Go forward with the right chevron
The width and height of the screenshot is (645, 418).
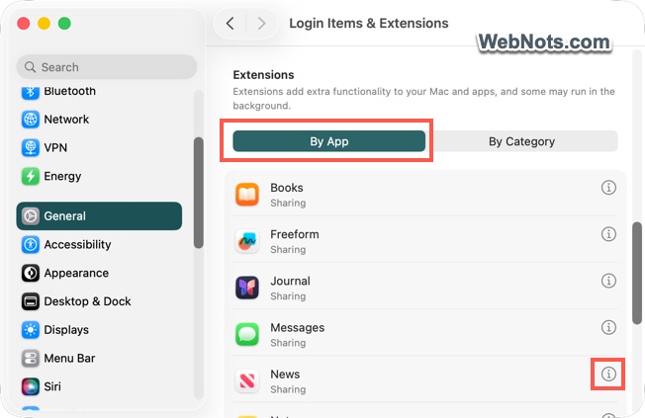261,24
